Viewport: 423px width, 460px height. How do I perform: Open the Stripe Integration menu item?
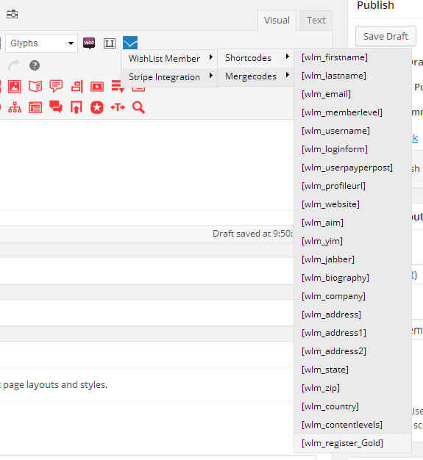point(169,77)
